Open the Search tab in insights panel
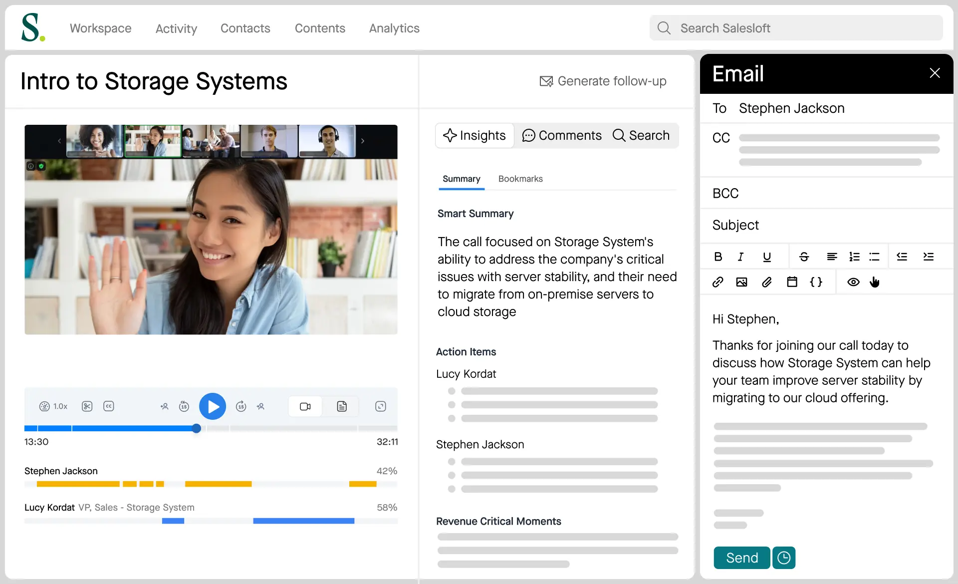This screenshot has width=958, height=584. pos(641,135)
